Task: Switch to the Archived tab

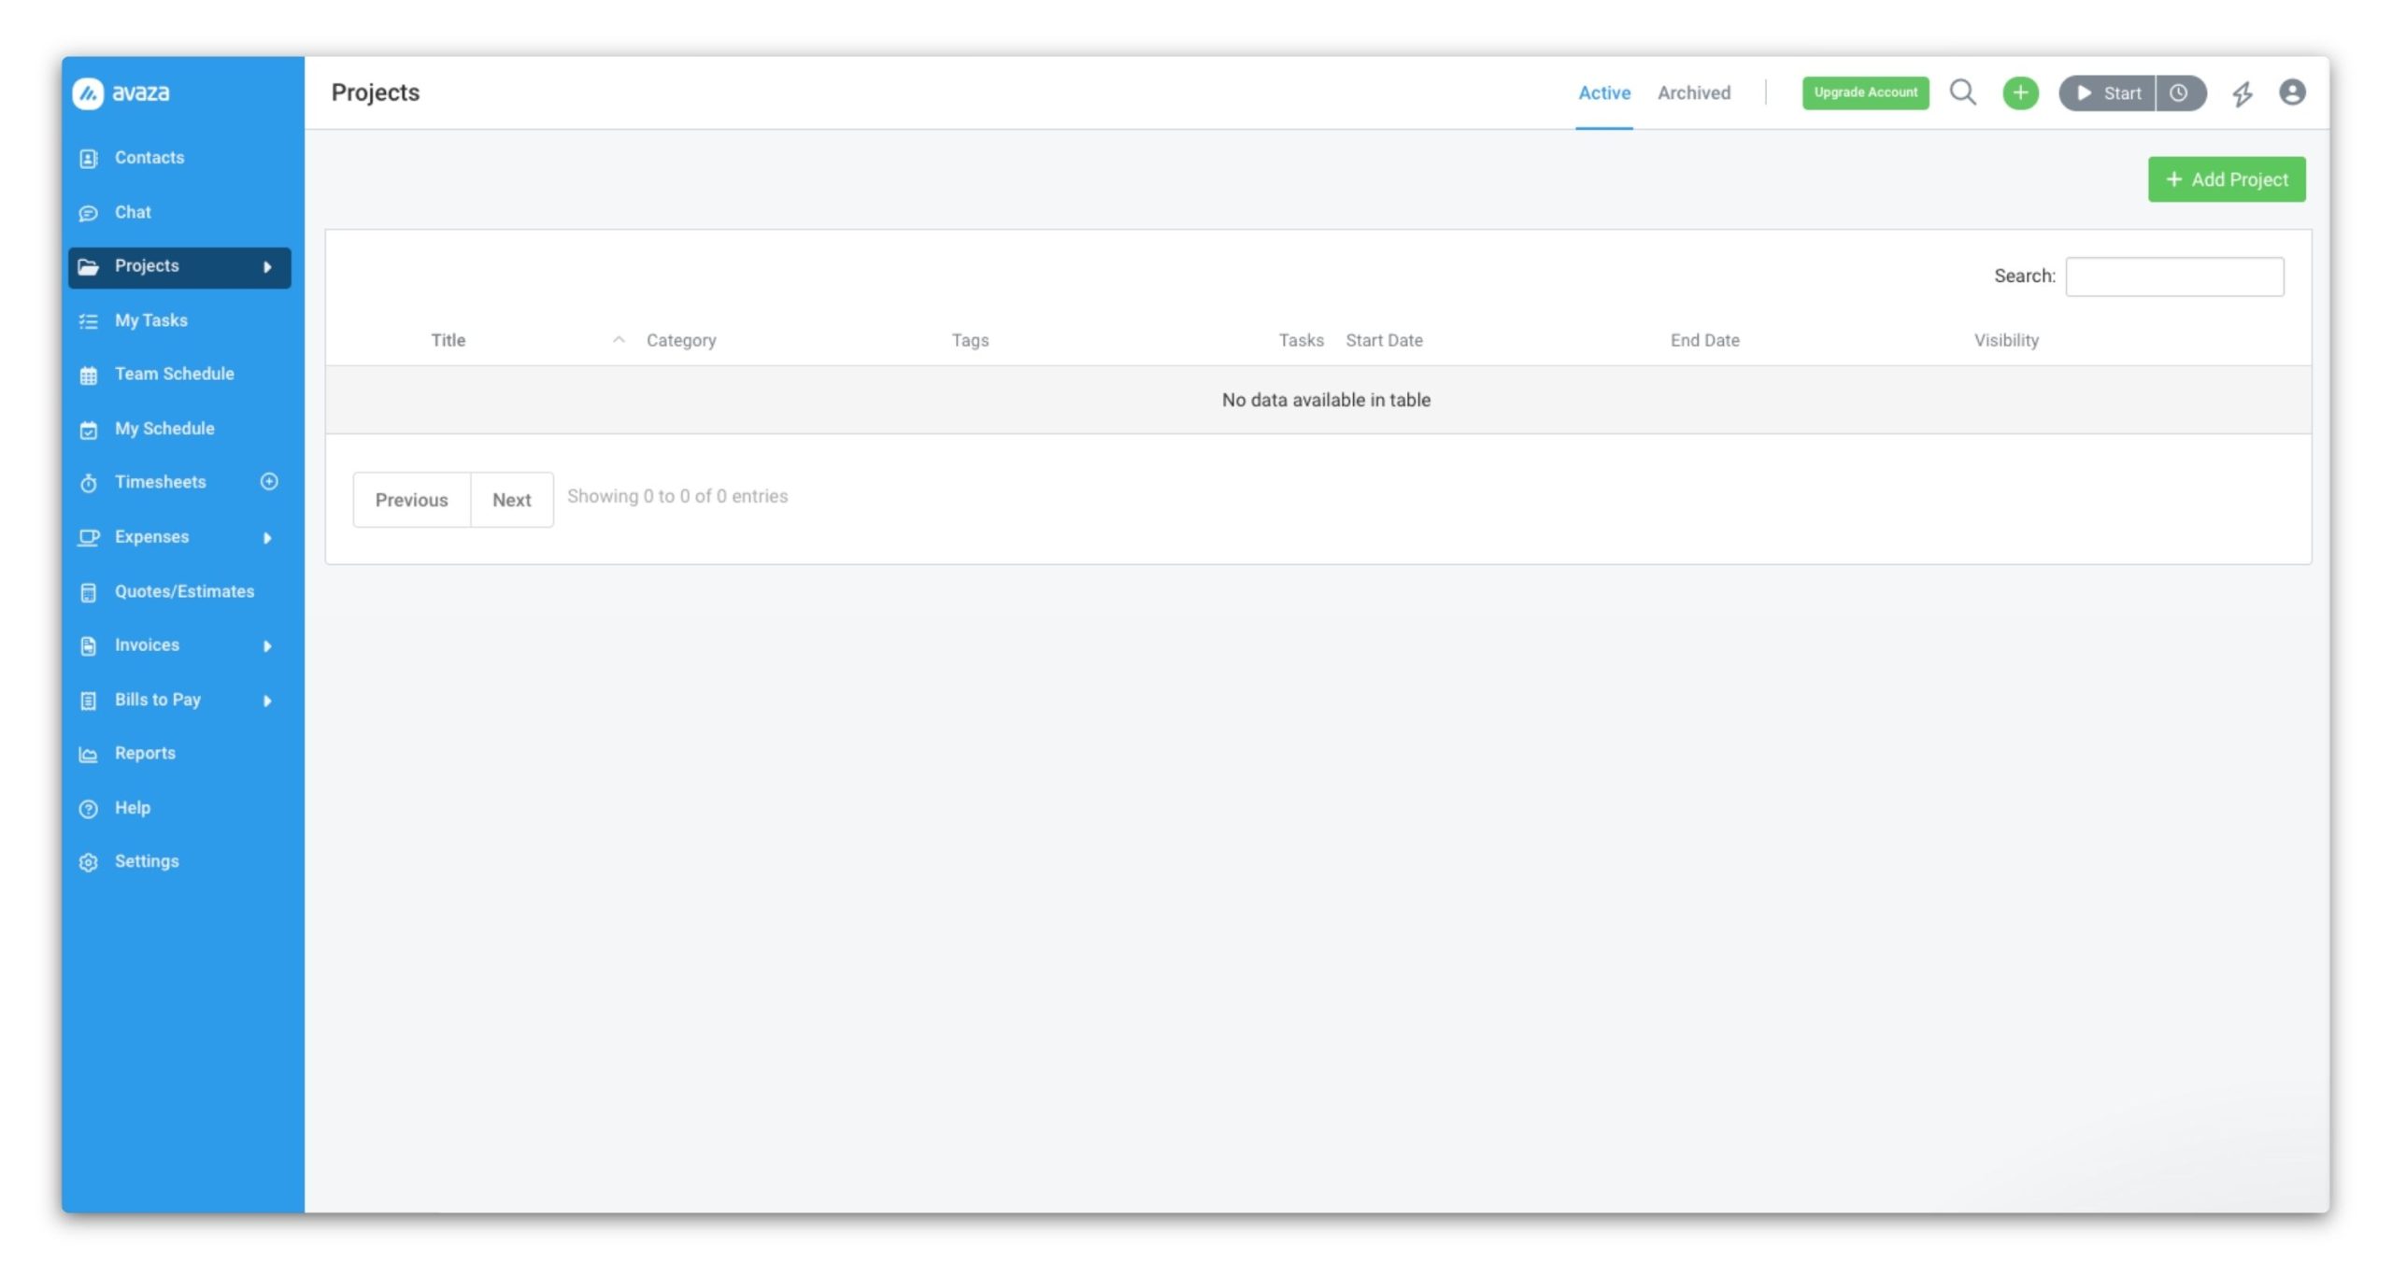Action: [x=1693, y=92]
